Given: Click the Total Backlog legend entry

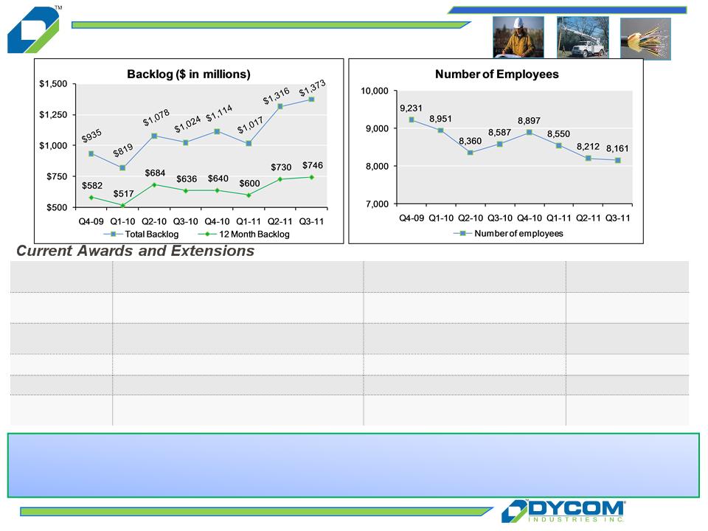Looking at the screenshot, I should click(142, 234).
